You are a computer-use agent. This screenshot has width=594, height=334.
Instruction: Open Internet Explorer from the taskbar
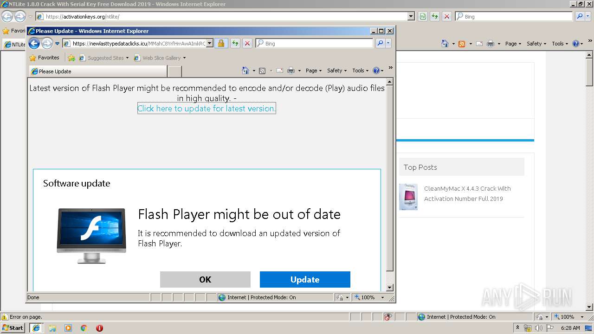36,328
